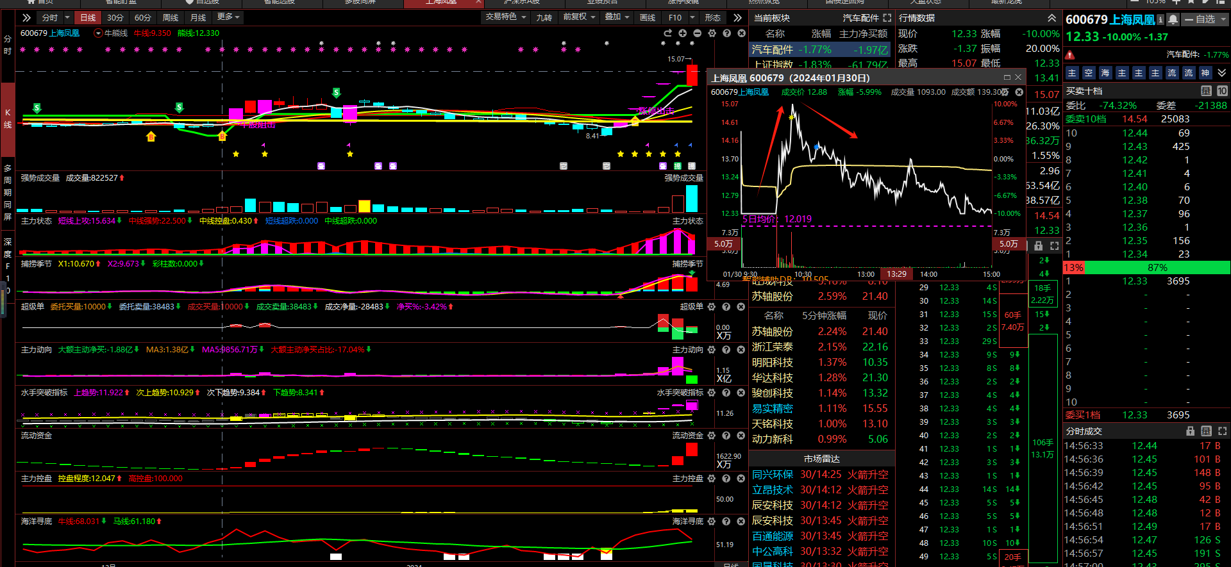Toggle lock icon below intraday popup
1231x567 pixels.
coord(1039,246)
